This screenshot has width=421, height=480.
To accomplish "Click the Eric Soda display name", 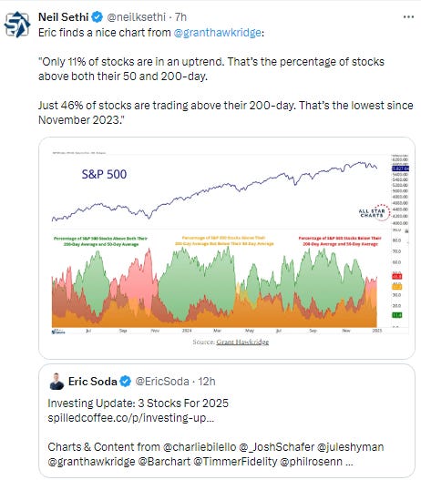I will tap(92, 382).
